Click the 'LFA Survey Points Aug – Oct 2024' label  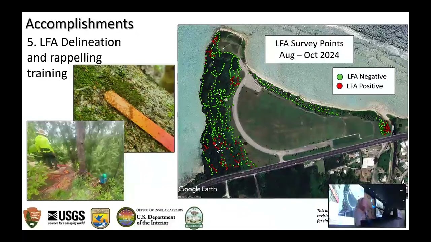coord(309,49)
